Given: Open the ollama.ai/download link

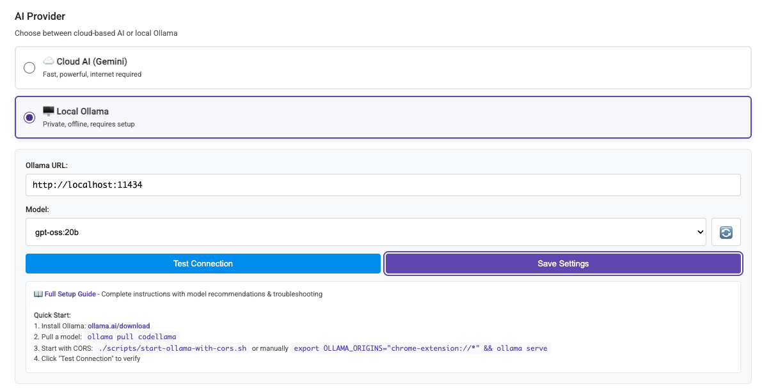Looking at the screenshot, I should pyautogui.click(x=119, y=325).
